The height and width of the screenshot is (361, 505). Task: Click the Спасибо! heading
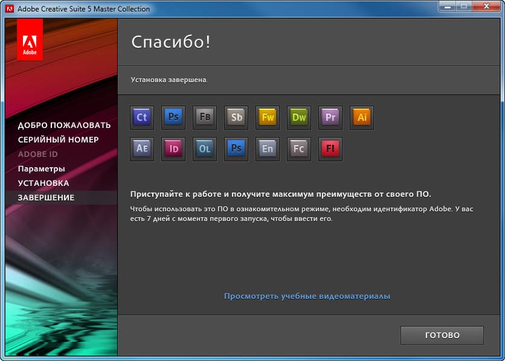[171, 42]
